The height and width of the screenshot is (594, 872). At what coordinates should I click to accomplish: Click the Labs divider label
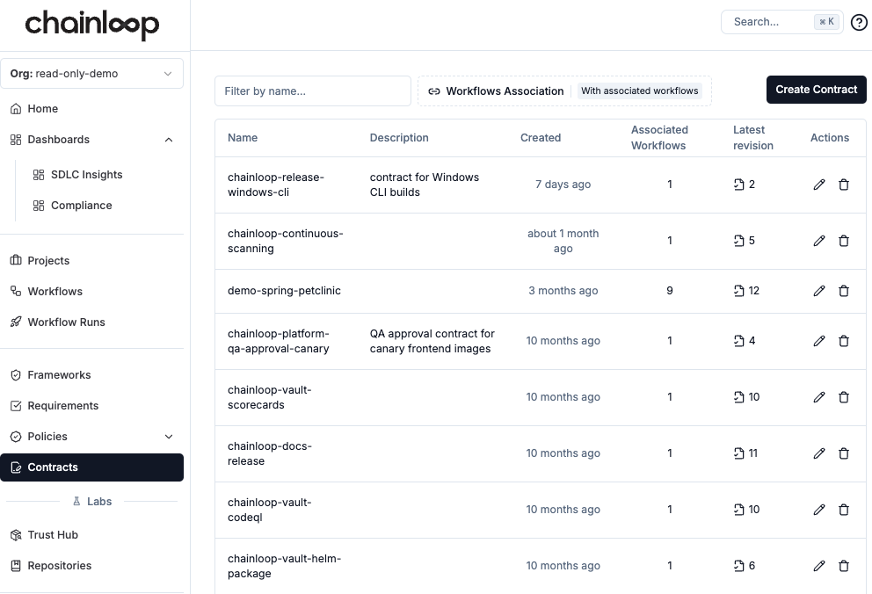click(92, 501)
